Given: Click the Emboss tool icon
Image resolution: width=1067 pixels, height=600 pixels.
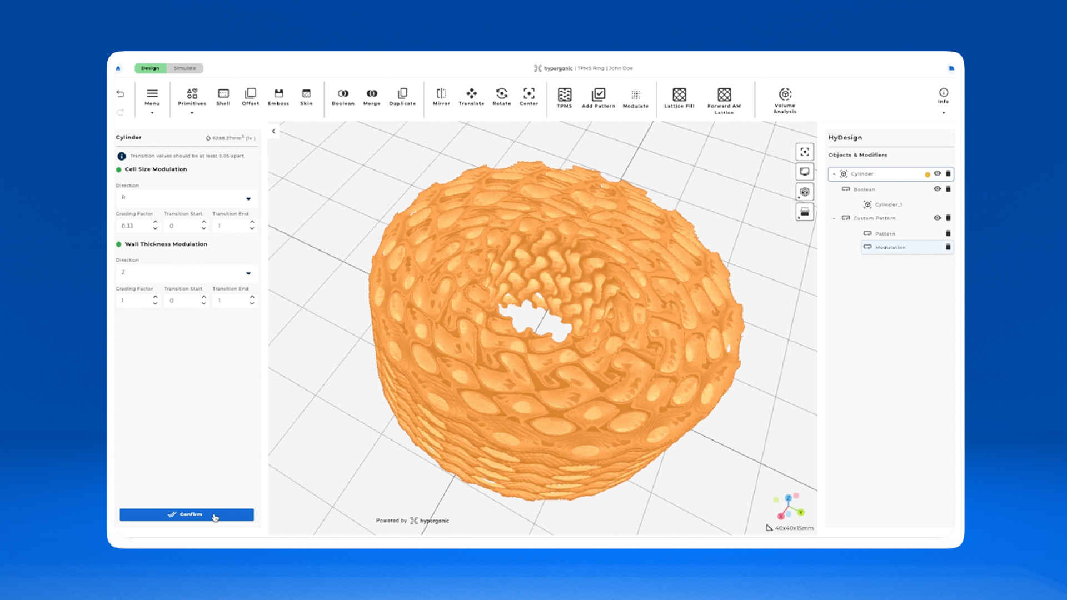Looking at the screenshot, I should [278, 93].
